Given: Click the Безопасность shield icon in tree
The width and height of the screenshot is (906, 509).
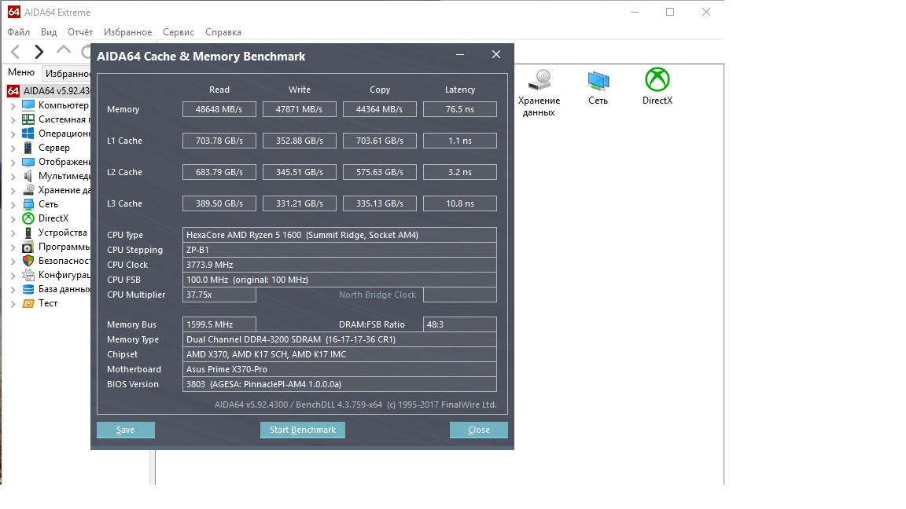Looking at the screenshot, I should coord(28,261).
